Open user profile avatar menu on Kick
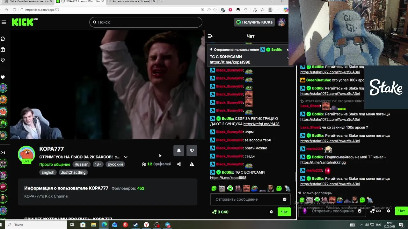This screenshot has height=229, width=408. click(281, 22)
